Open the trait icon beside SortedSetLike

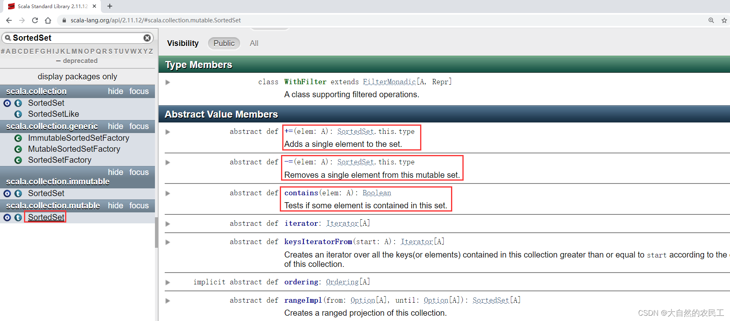[x=18, y=114]
